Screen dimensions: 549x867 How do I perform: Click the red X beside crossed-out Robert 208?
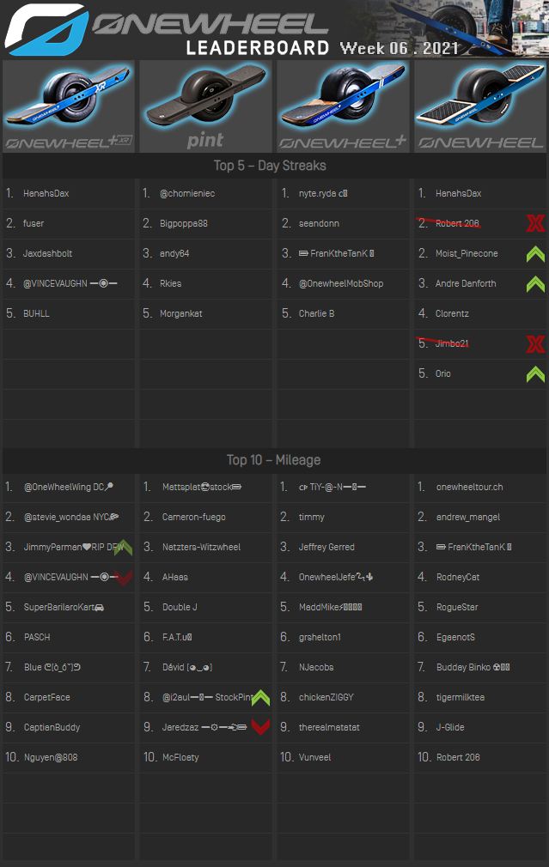(x=535, y=224)
